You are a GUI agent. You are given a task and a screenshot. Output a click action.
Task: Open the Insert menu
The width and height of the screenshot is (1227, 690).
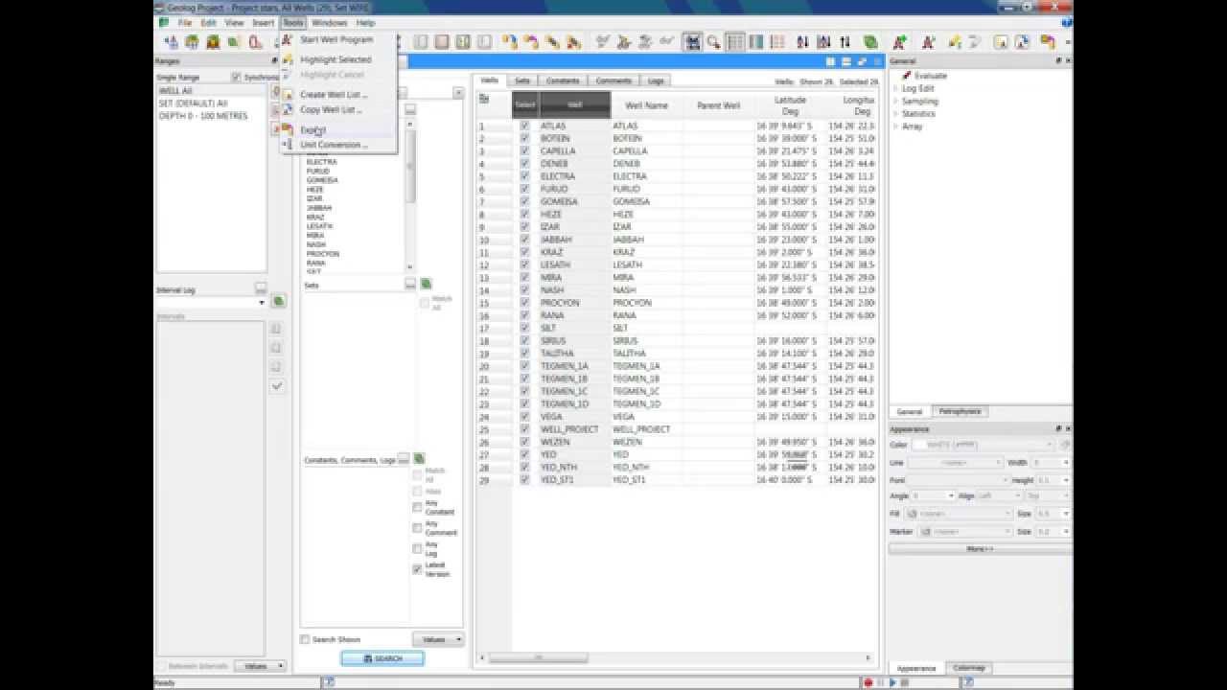click(264, 22)
